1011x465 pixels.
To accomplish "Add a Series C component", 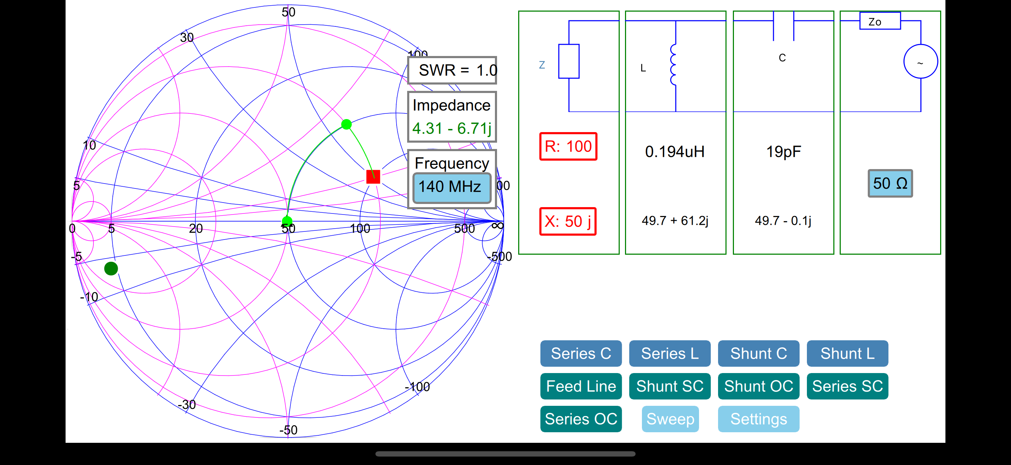I will coord(581,354).
